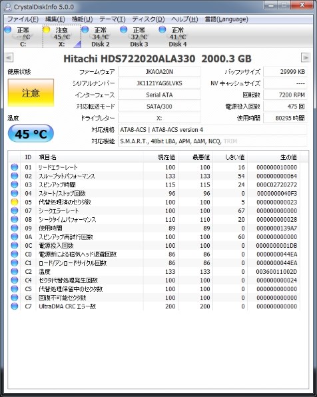Select the 回復不可能セクタ数 row name
Screen dimensions: 317x397
(63, 298)
